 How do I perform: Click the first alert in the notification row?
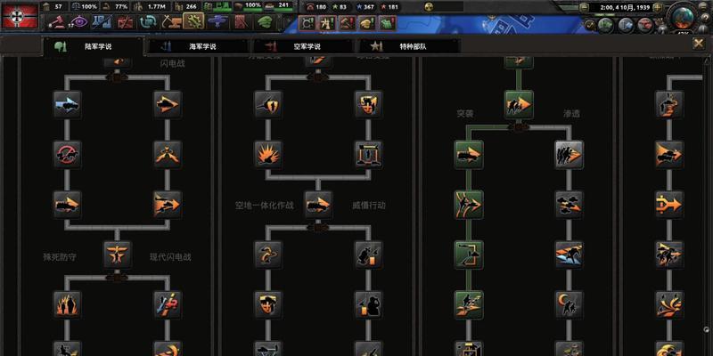307,21
